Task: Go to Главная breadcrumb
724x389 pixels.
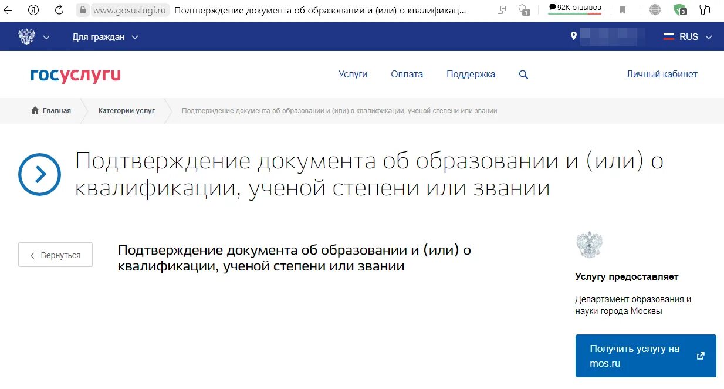Action: point(51,111)
